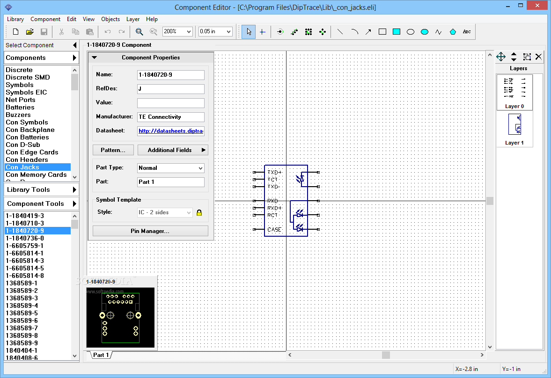Select the Ellipse outline tool
The height and width of the screenshot is (378, 551).
[411, 32]
